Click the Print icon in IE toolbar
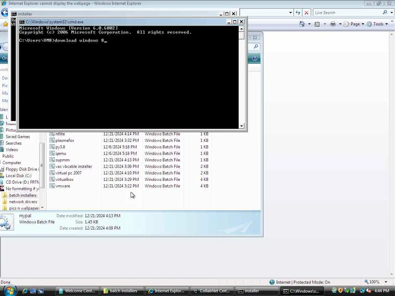395x296 pixels. 333,24
